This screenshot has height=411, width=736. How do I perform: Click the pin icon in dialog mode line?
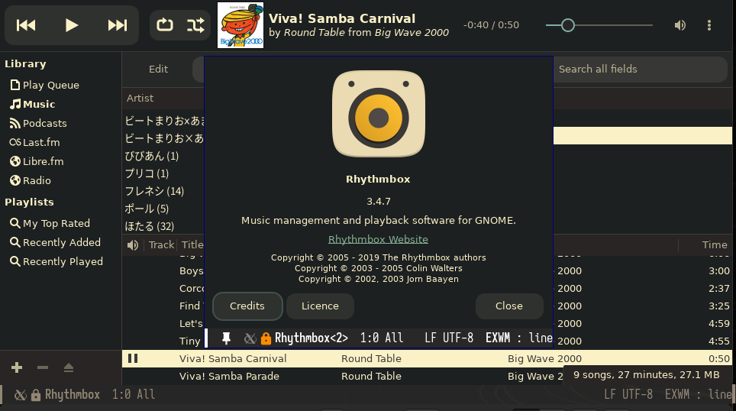tap(226, 338)
